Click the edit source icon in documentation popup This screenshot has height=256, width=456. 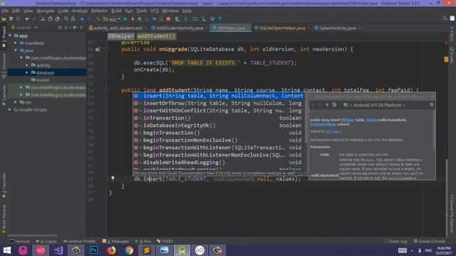(x=334, y=105)
